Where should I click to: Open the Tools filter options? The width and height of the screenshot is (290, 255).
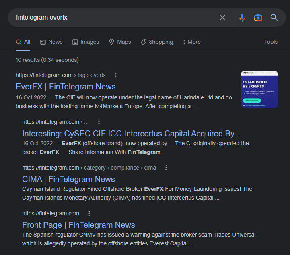coord(271,42)
